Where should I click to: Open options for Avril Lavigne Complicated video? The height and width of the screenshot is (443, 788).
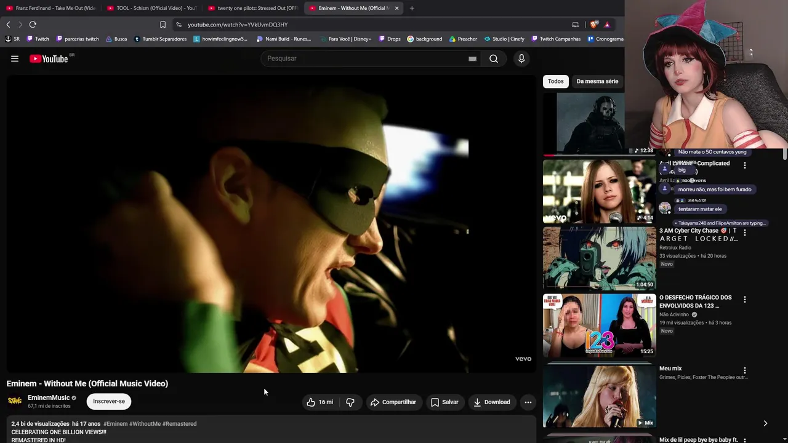(x=744, y=166)
